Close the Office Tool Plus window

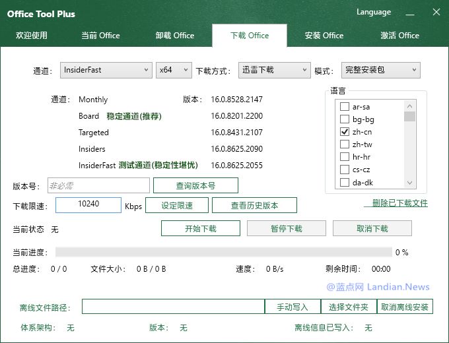click(436, 12)
